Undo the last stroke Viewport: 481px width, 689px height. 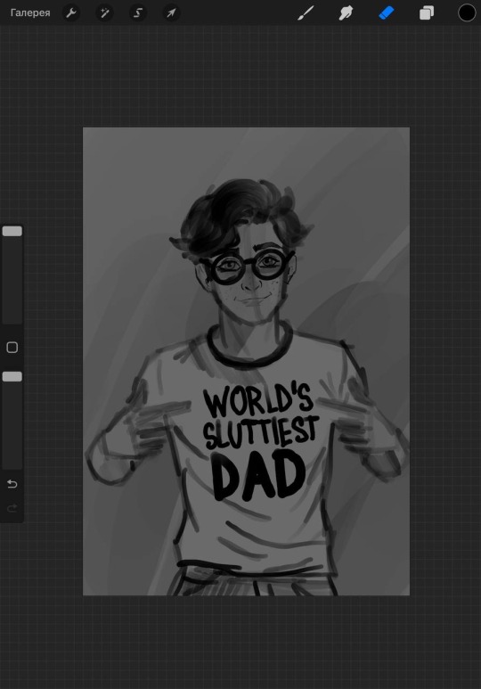coord(12,484)
